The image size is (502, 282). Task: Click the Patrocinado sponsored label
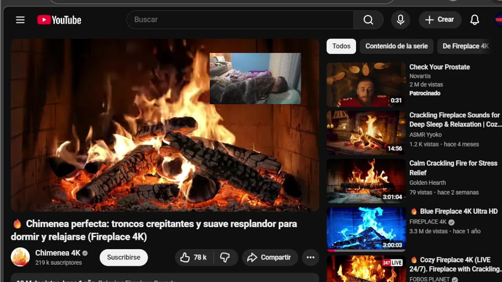pyautogui.click(x=425, y=93)
